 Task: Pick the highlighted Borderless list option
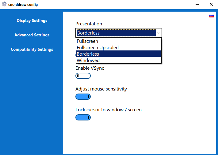click(88, 54)
